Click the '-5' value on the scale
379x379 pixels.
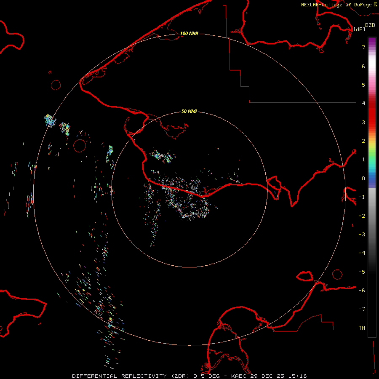pyautogui.click(x=362, y=272)
